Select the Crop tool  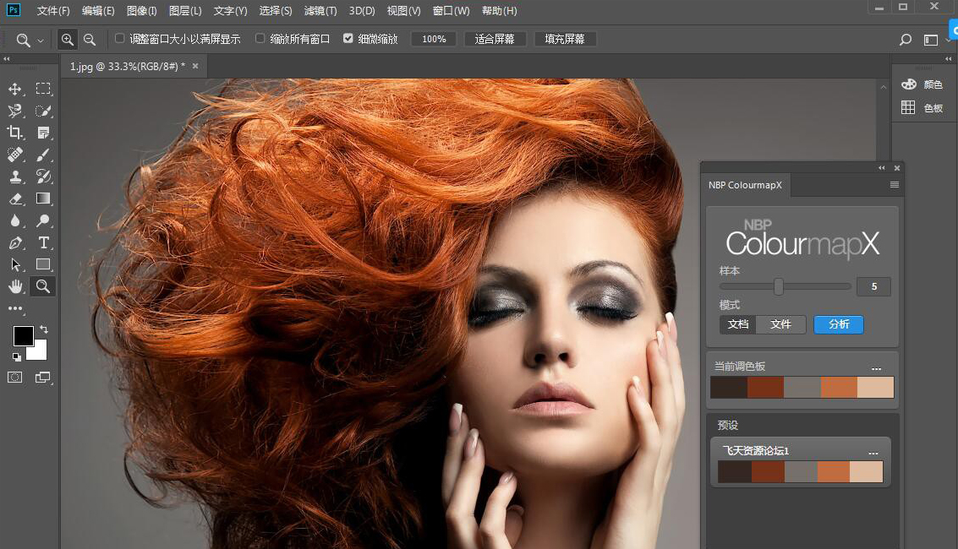(x=15, y=133)
